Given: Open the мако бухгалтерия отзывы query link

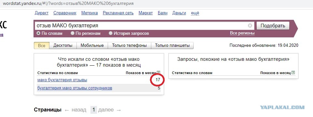Looking at the screenshot, I should click(x=62, y=80).
